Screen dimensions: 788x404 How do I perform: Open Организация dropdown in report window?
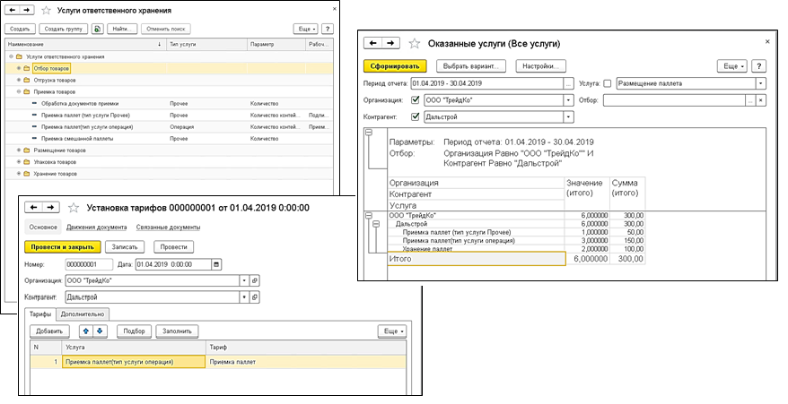pyautogui.click(x=568, y=100)
